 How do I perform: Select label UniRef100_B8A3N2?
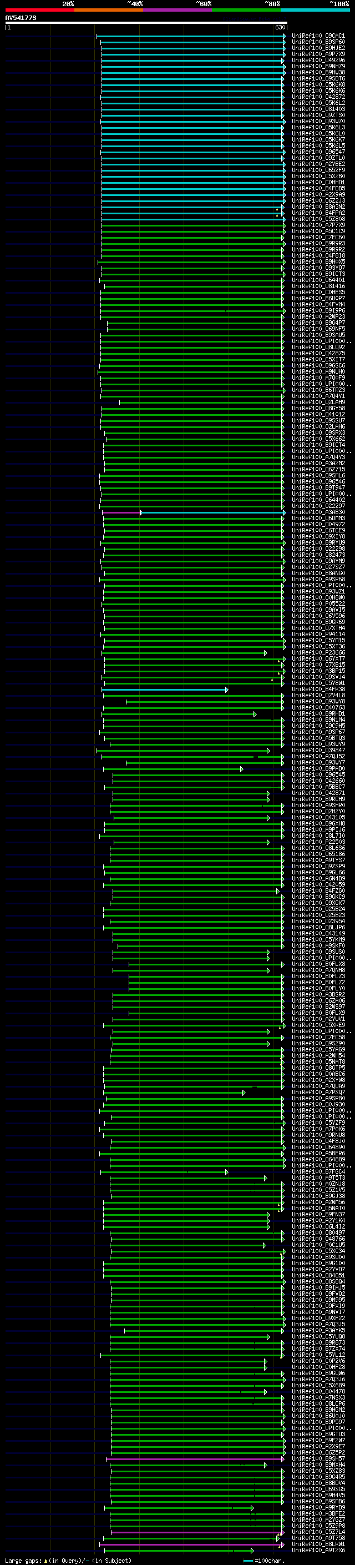pyautogui.click(x=318, y=207)
